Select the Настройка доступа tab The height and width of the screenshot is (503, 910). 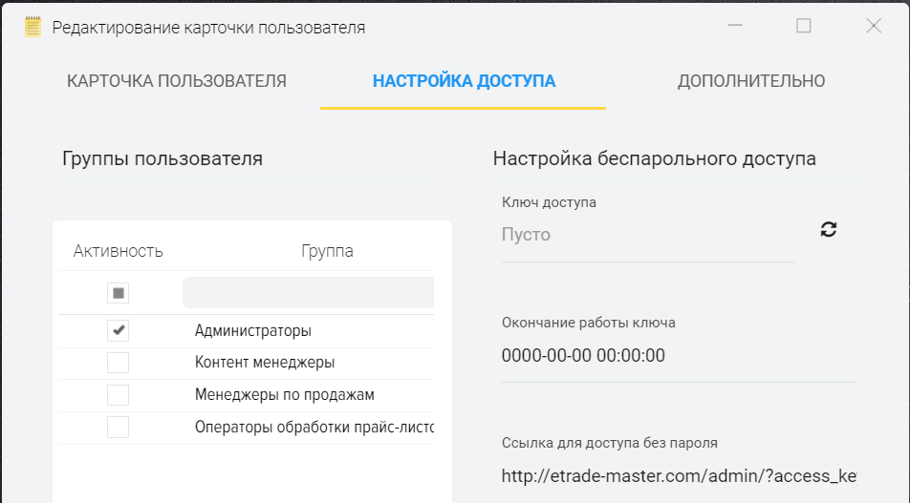pos(464,81)
